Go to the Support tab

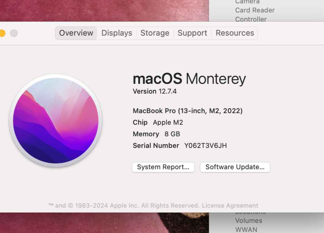tap(192, 33)
